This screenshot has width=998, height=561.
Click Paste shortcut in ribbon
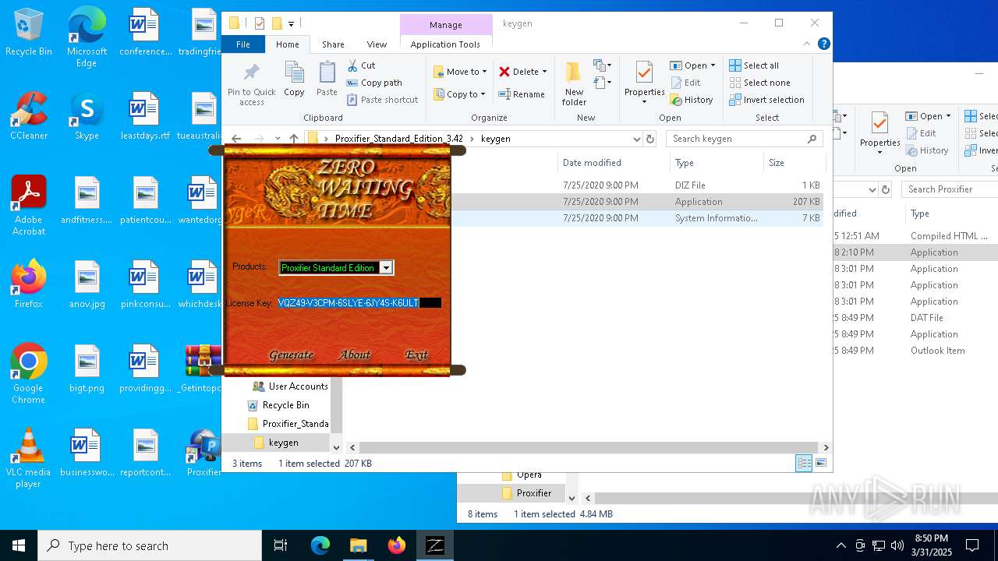pos(382,100)
